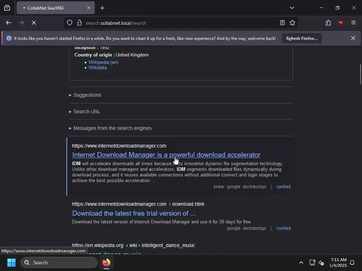Open the Wikidata link
362x271 pixels.
[98, 67]
